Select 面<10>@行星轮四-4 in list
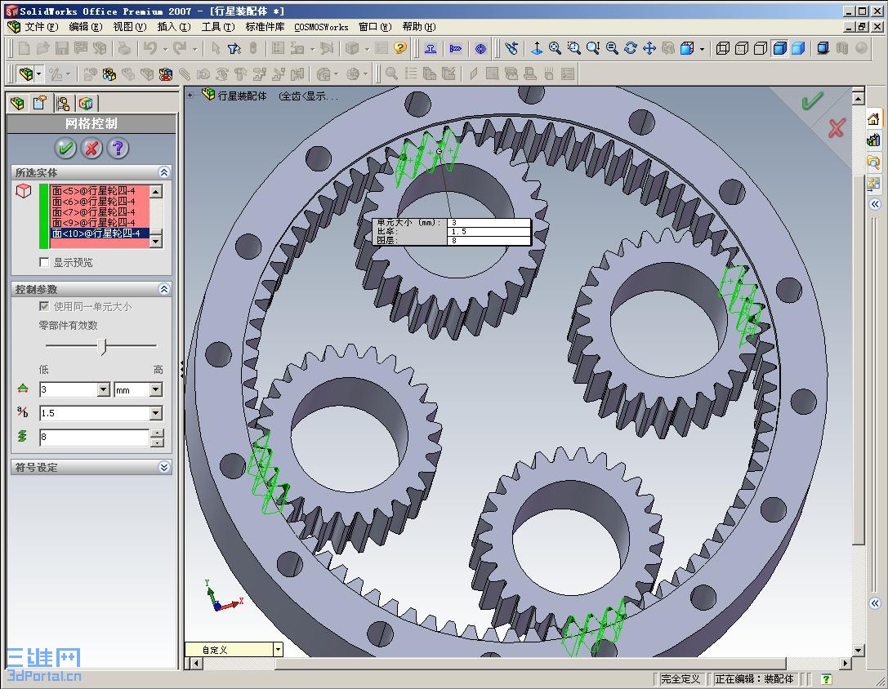 click(100, 233)
